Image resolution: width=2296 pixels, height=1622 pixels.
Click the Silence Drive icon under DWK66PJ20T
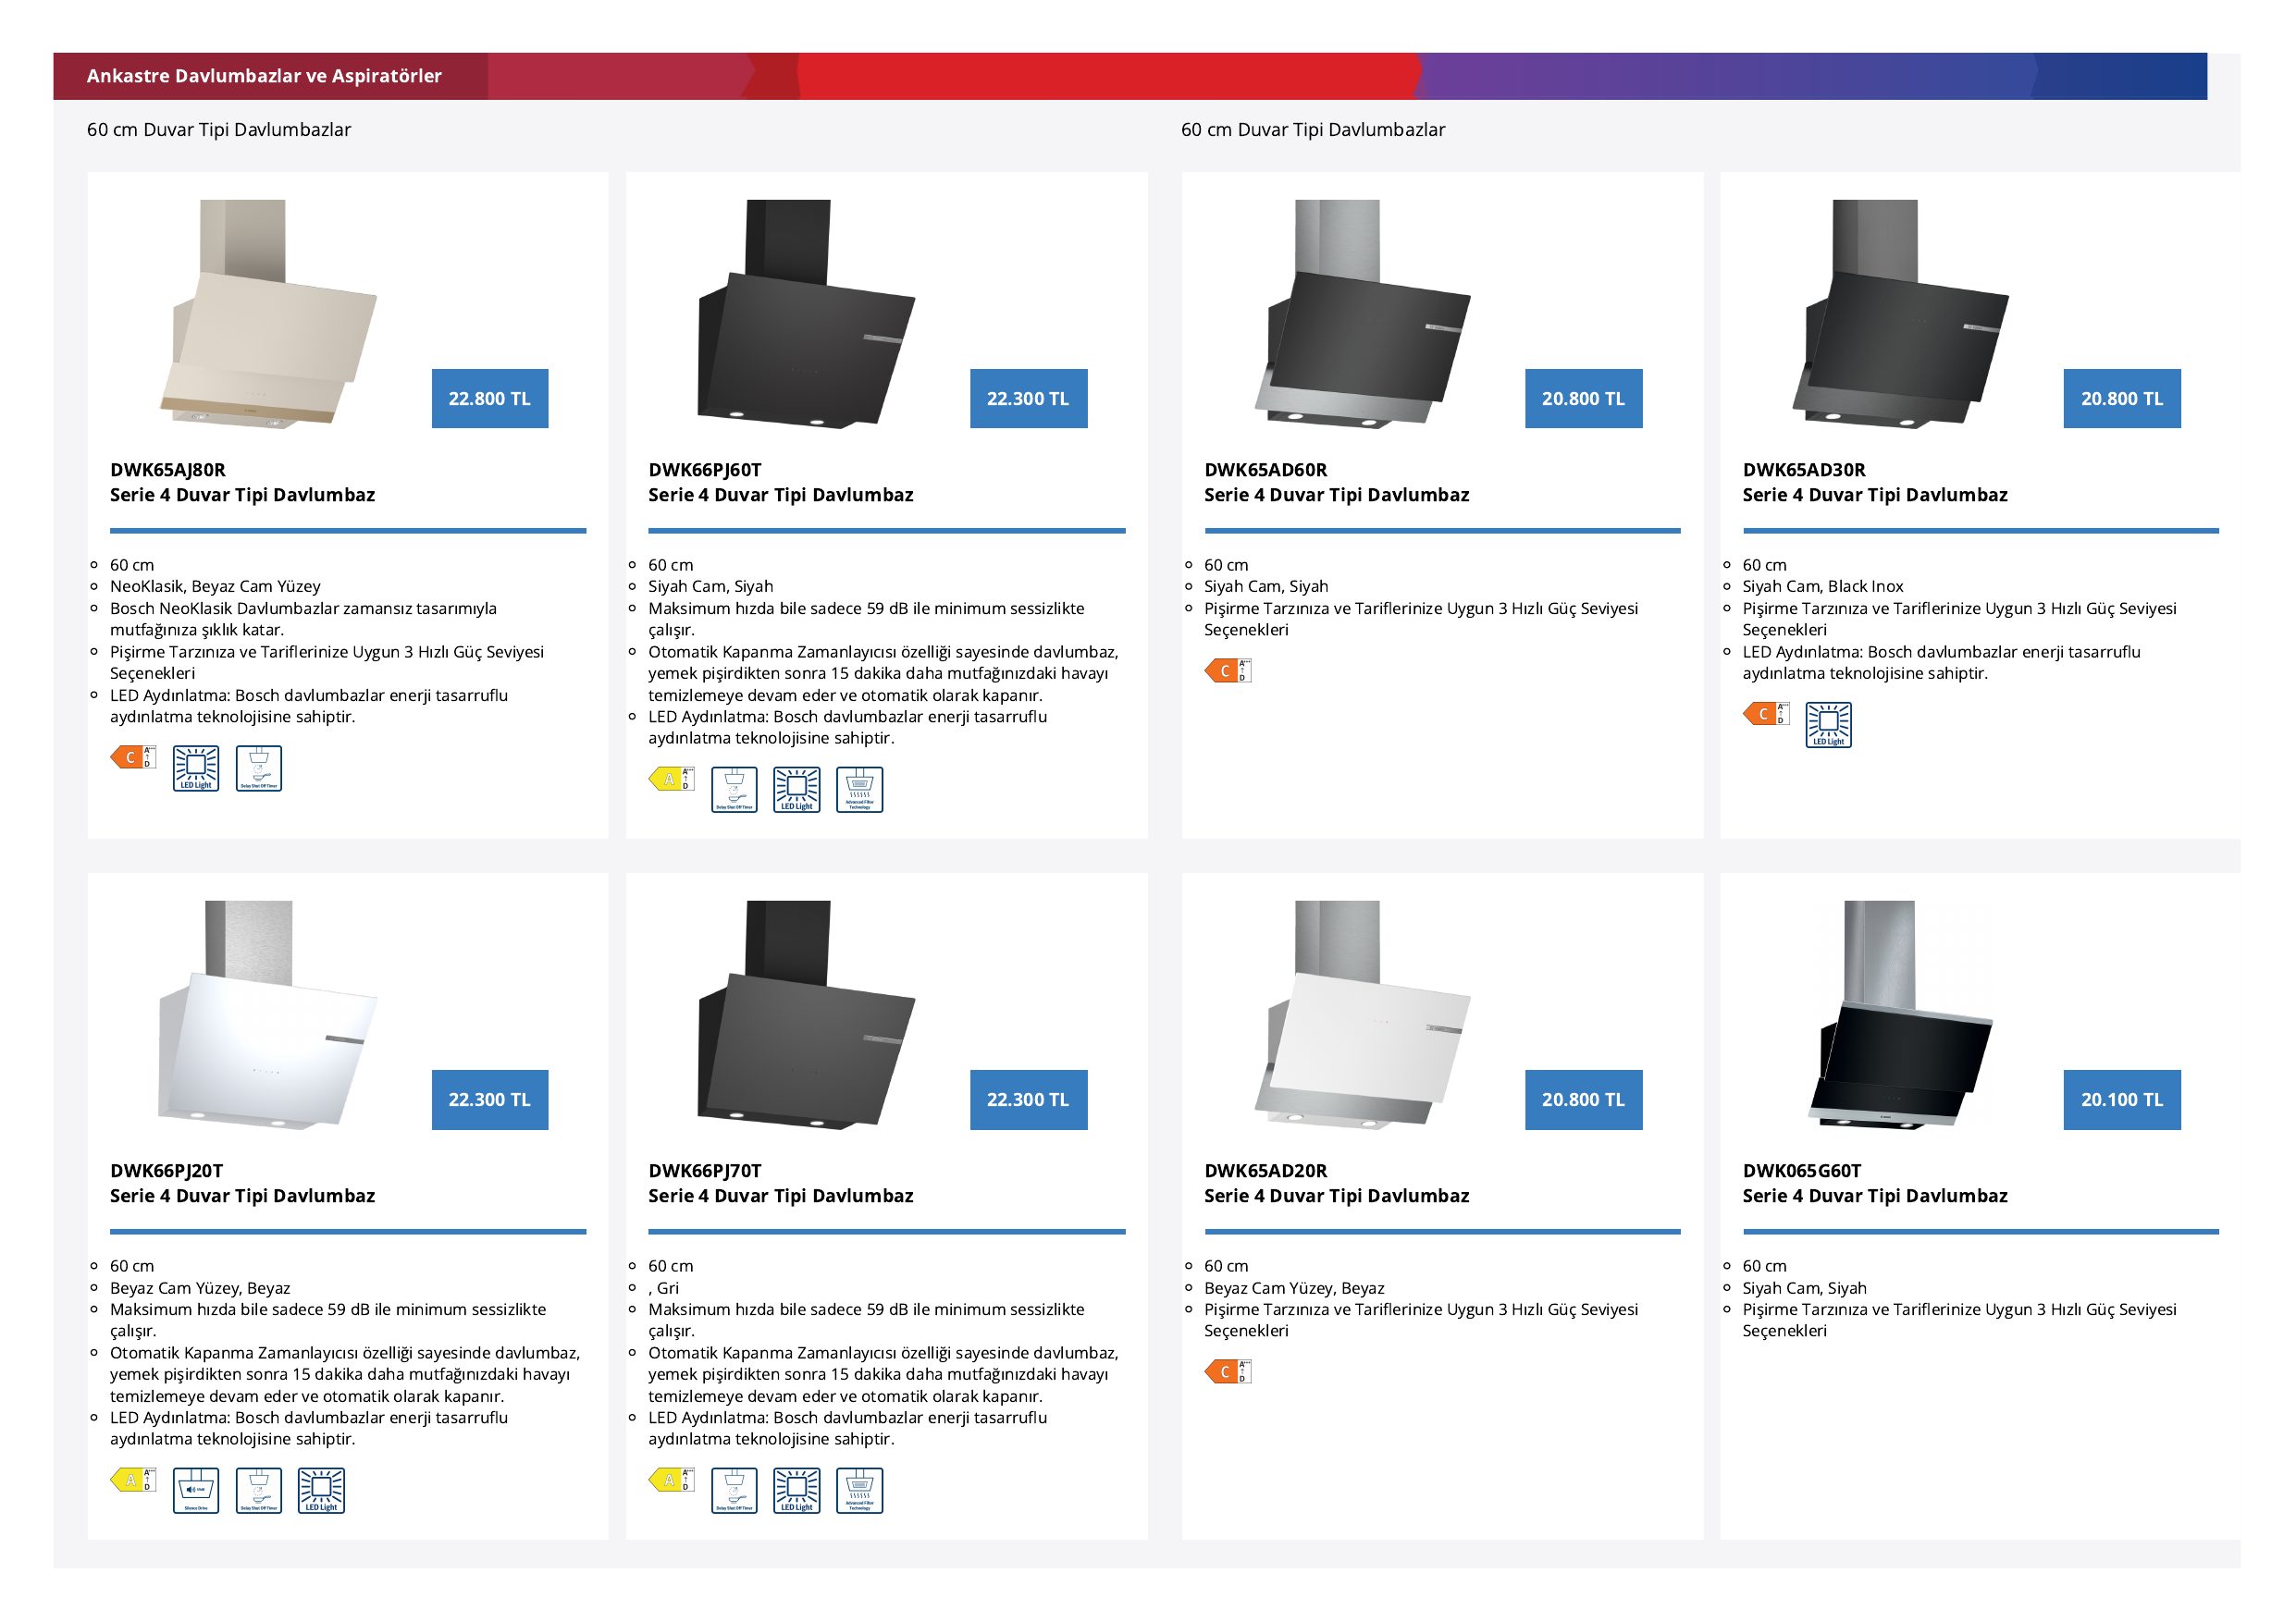(196, 1491)
